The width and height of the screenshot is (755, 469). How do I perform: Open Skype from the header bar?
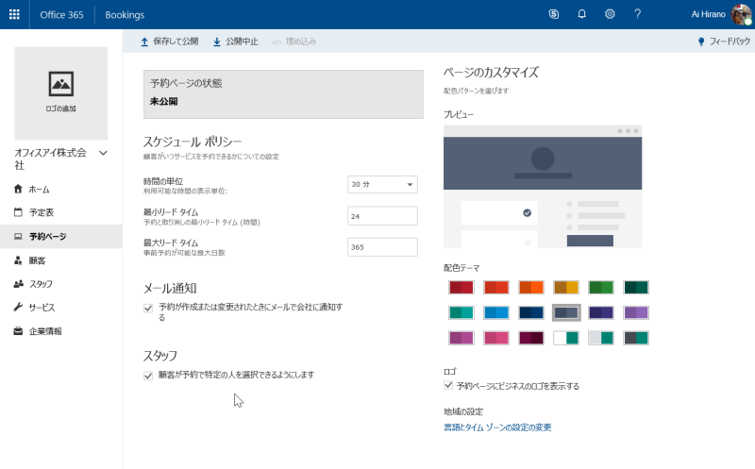(x=554, y=14)
